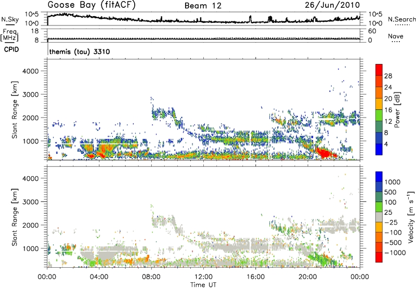Click the gray -25 to 25 Velocity segment
The width and height of the screenshot is (416, 288).
pyautogui.click(x=379, y=217)
